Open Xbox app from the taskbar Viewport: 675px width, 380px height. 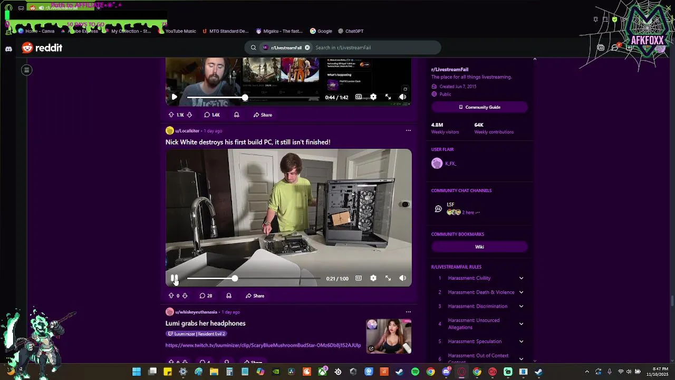tap(322, 372)
